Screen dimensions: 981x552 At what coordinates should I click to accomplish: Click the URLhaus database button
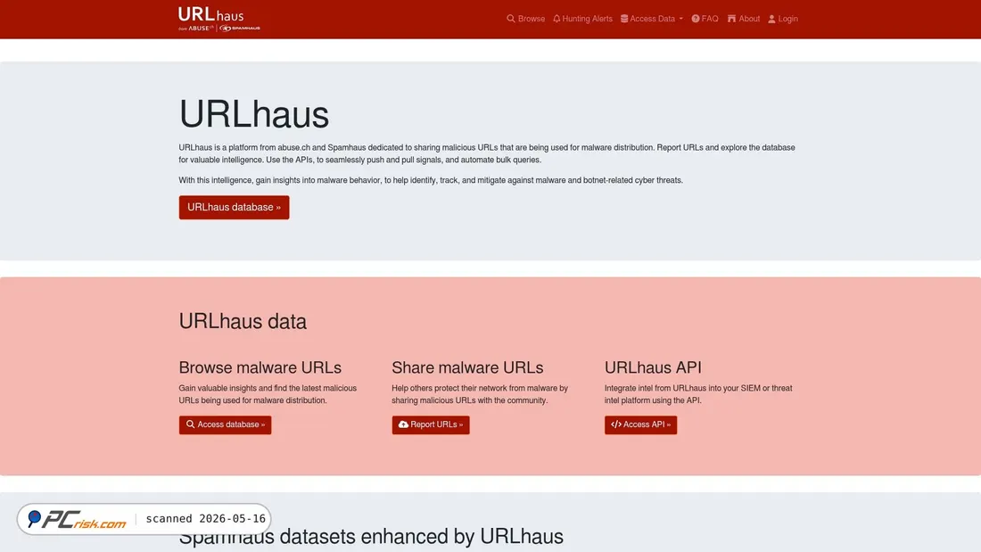[234, 207]
